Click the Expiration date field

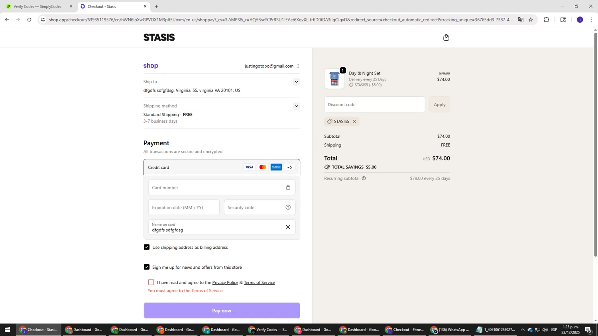pos(184,207)
